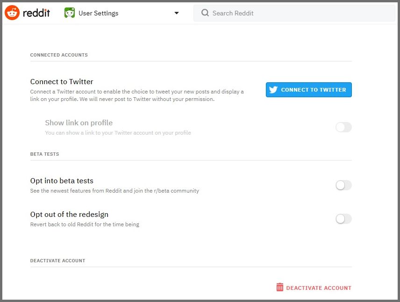Toggle the Show link on profile switch
The width and height of the screenshot is (400, 302).
(343, 127)
